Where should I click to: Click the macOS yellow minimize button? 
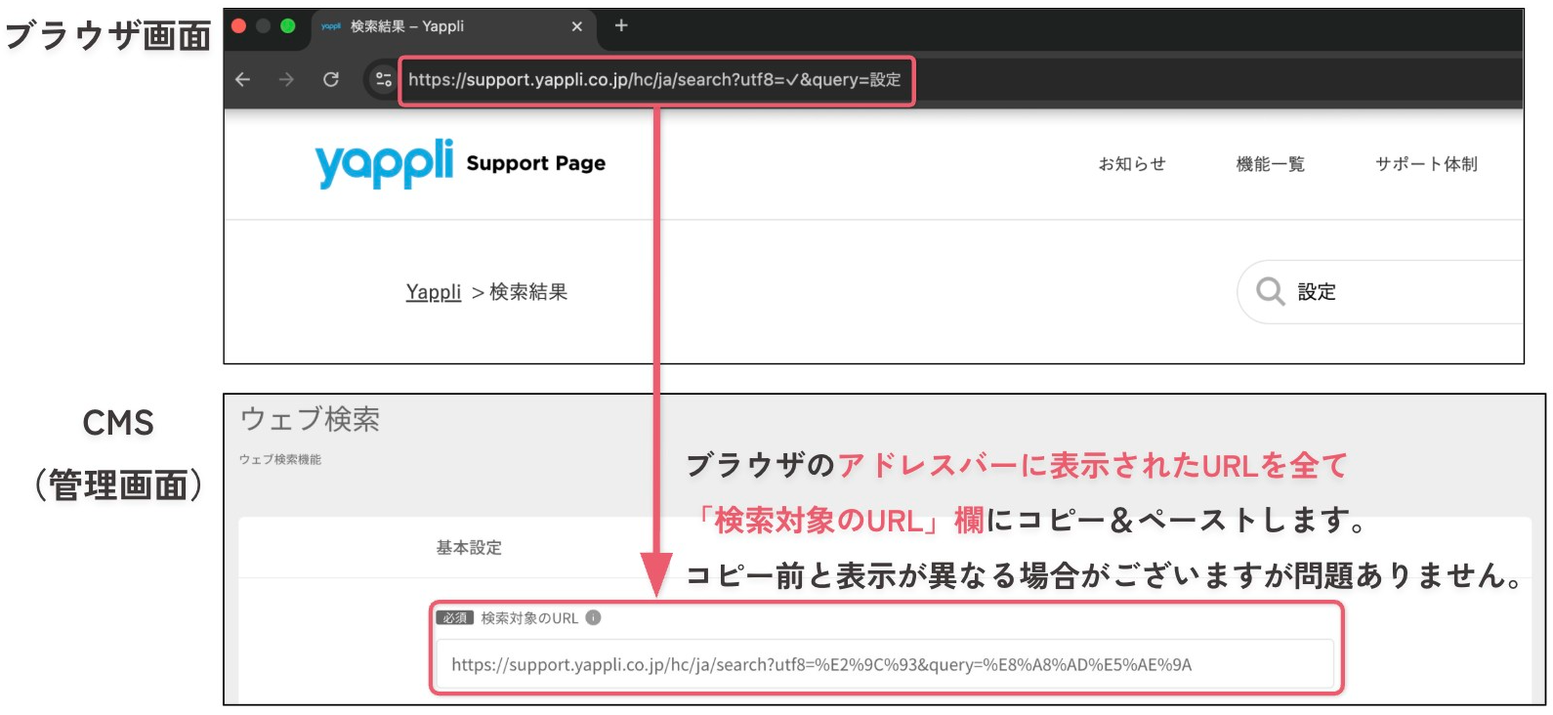[x=263, y=26]
